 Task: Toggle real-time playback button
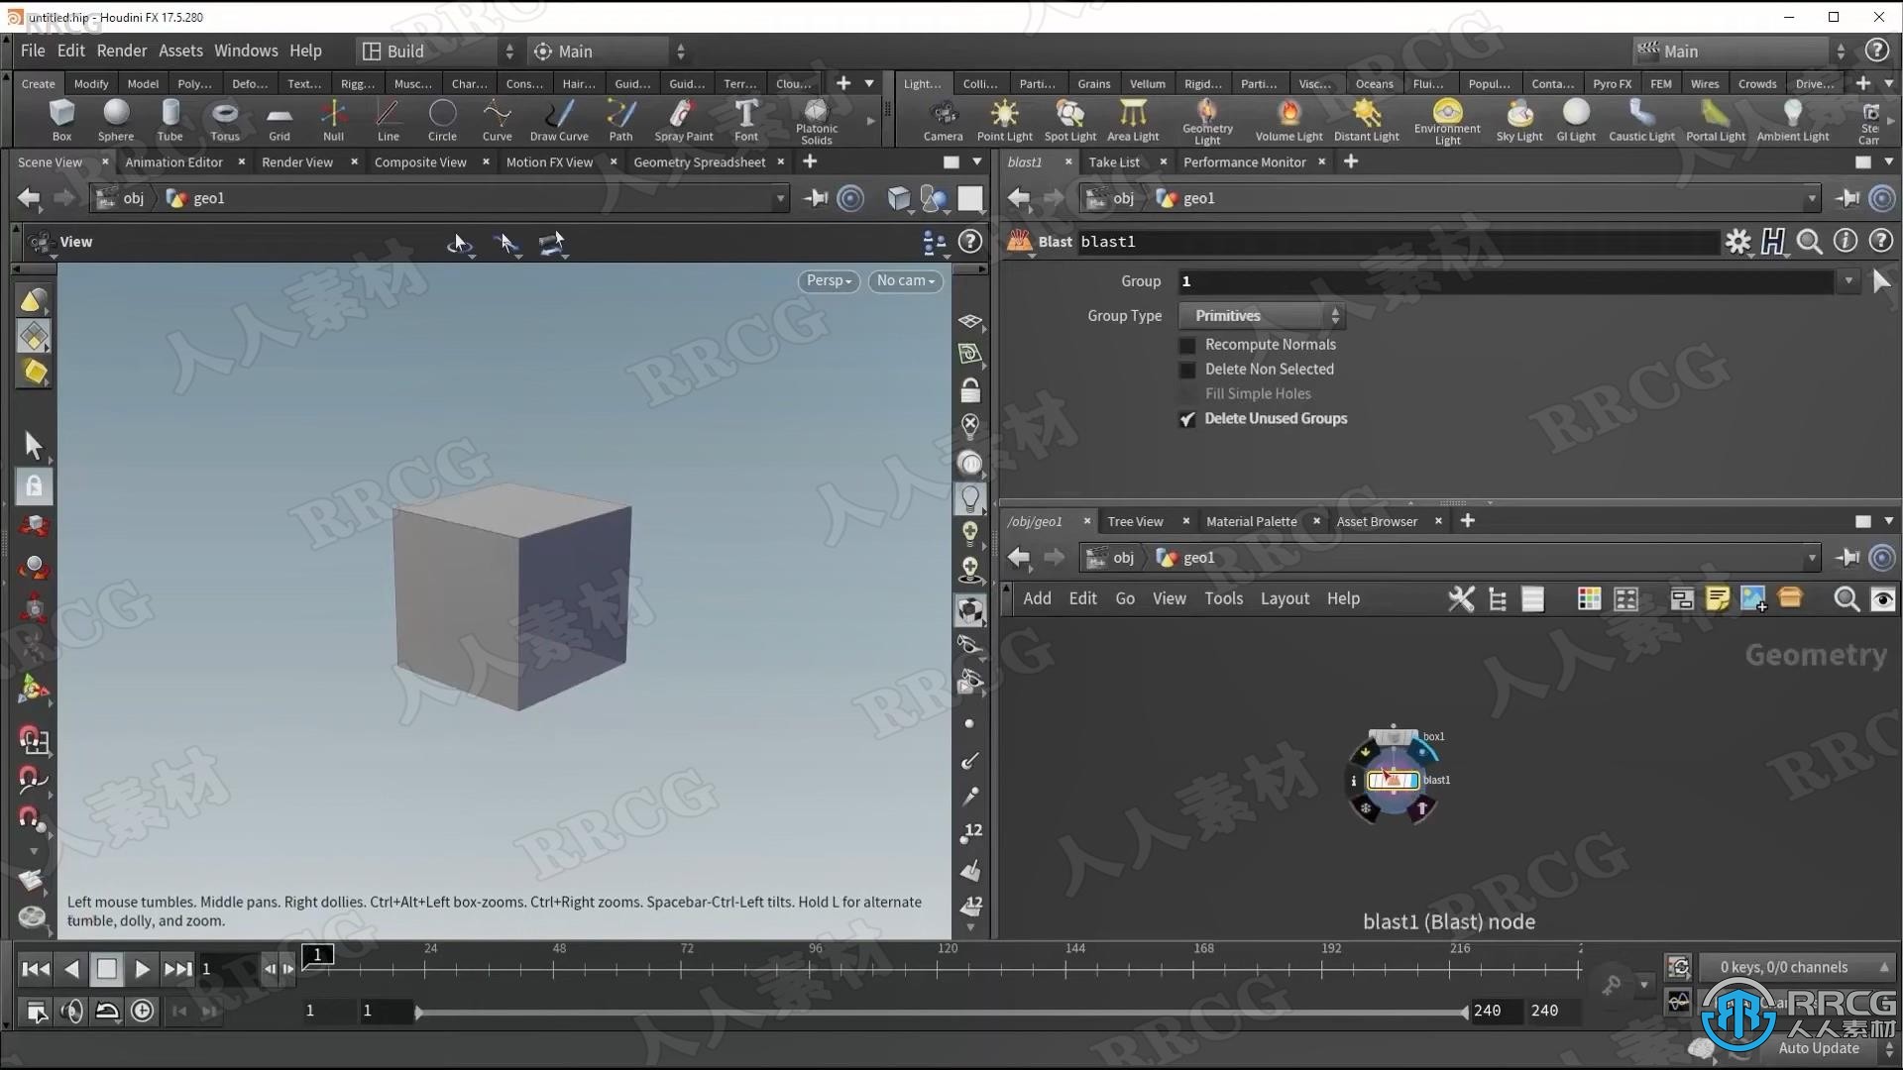point(143,1011)
